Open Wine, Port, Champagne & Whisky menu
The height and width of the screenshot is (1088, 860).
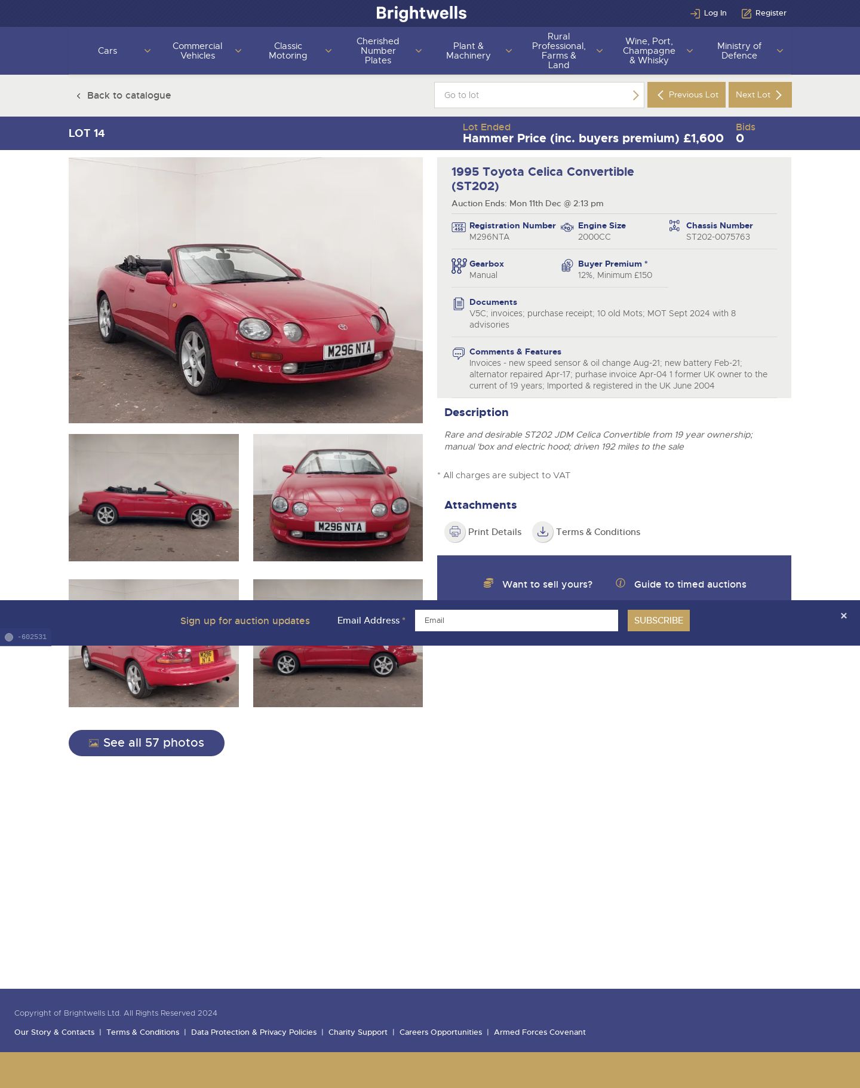pyautogui.click(x=649, y=51)
